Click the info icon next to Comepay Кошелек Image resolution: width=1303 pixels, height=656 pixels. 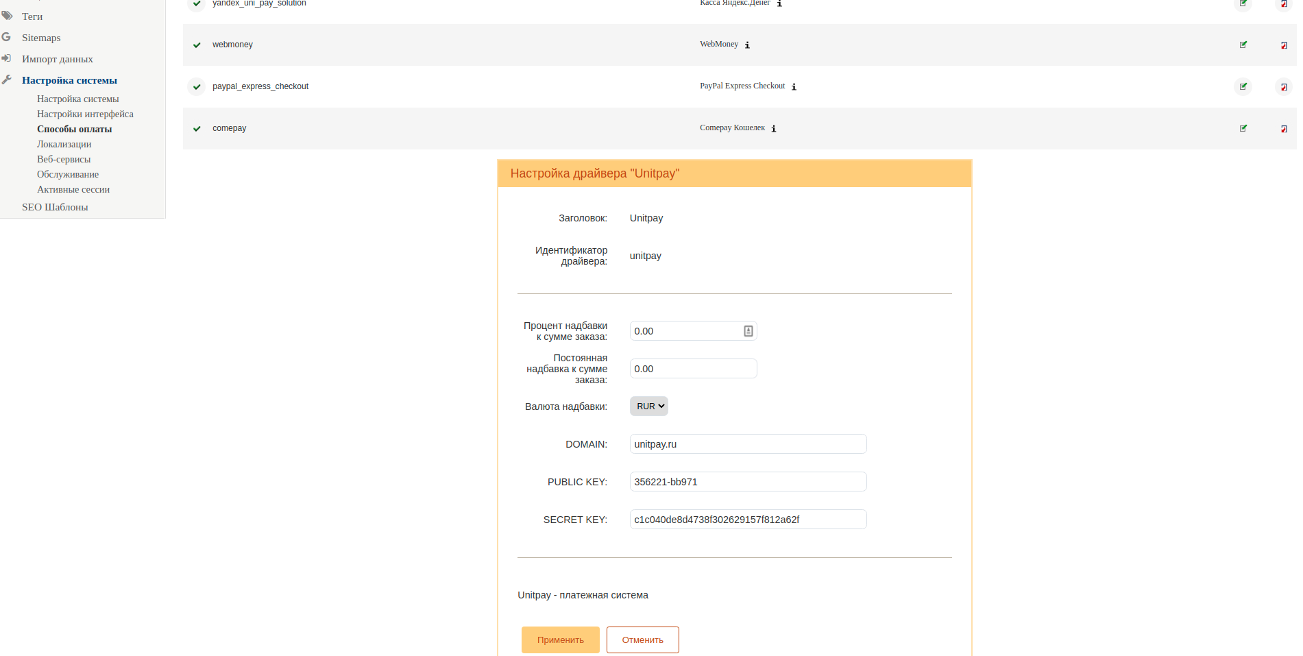(x=774, y=129)
